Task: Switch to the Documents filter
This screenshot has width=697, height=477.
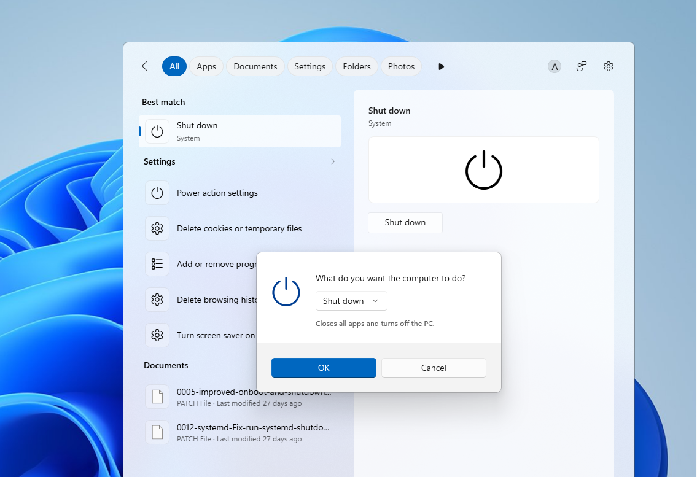Action: 255,66
